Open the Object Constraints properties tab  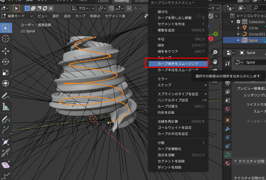click(228, 146)
